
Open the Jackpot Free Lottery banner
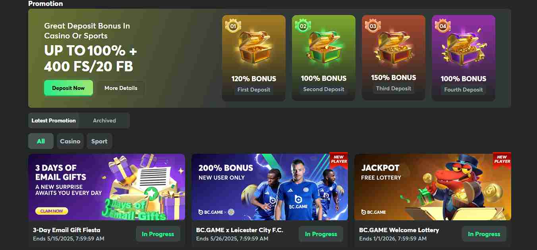[x=433, y=187]
